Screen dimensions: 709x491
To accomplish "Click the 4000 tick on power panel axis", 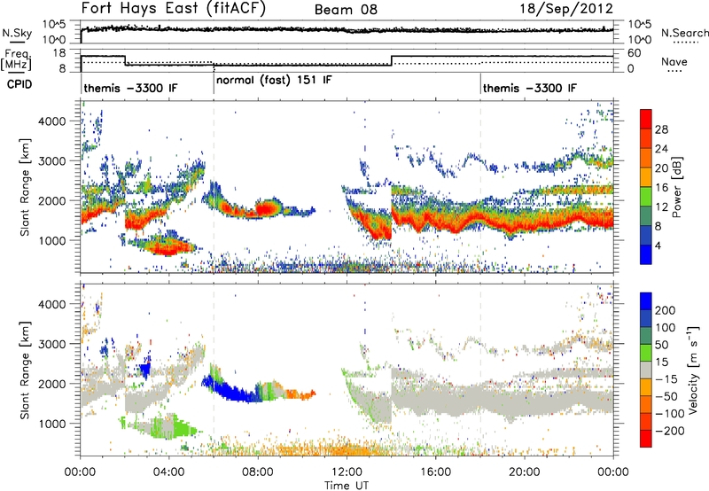I will click(51, 121).
